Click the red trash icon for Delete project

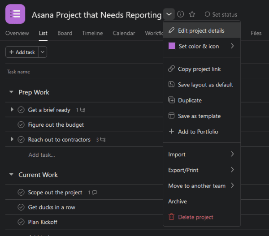point(171,217)
